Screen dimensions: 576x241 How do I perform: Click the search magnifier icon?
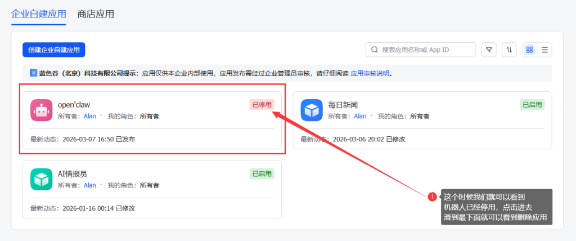375,50
